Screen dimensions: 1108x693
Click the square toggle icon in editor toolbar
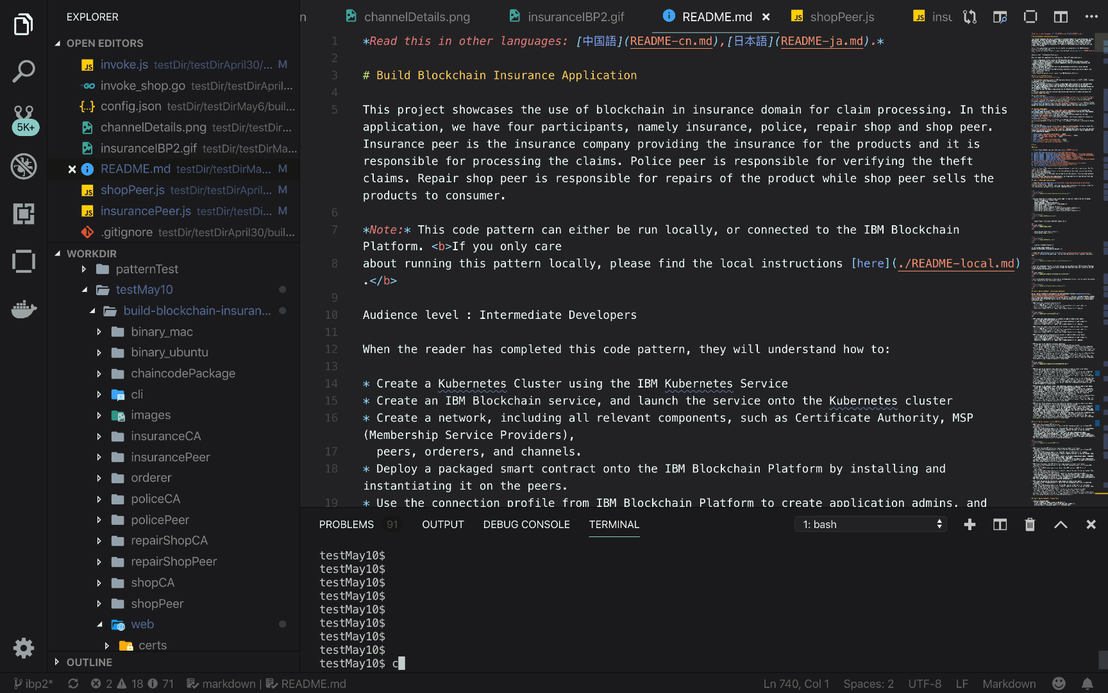1030,17
